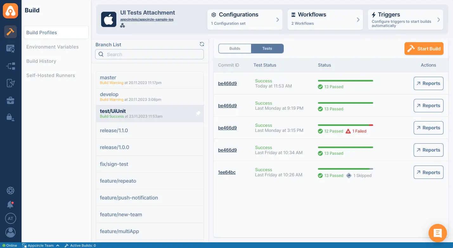
Task: Open the briefcase store module in the sidebar
Action: [10, 101]
